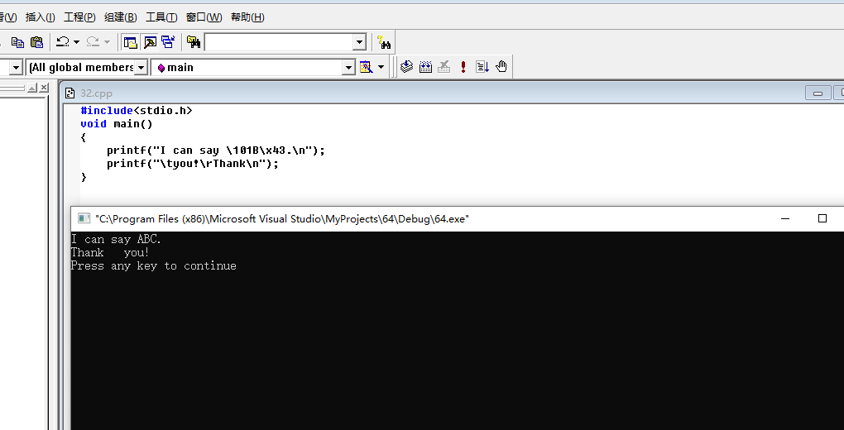Click the 32.cpp document icon in title
844x430 pixels.
pyautogui.click(x=70, y=93)
